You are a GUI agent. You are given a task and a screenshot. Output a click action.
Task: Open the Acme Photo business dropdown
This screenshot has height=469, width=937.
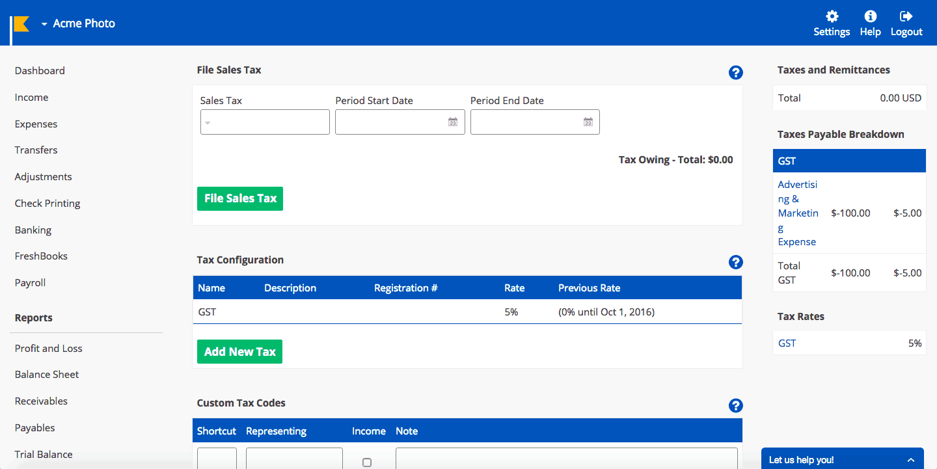[x=78, y=23]
